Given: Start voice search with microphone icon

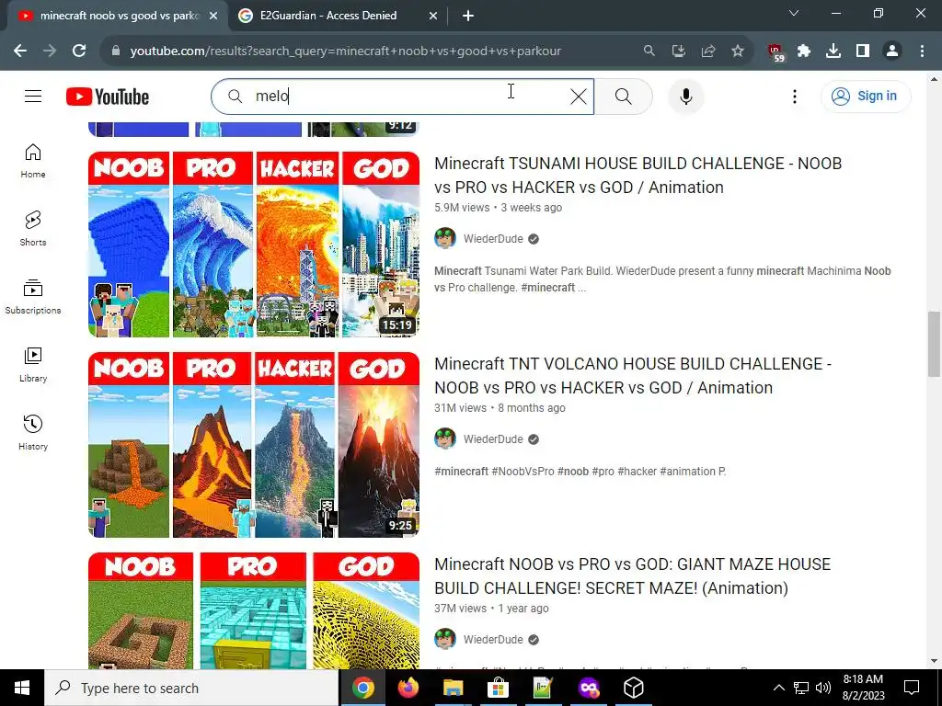Looking at the screenshot, I should (686, 96).
